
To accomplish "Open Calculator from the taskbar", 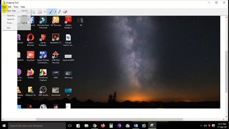I will (111, 126).
